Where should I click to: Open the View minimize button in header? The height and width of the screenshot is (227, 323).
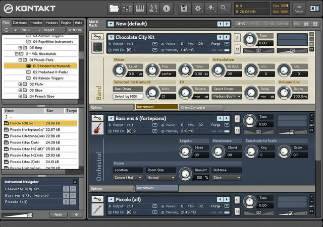pyautogui.click(x=299, y=9)
